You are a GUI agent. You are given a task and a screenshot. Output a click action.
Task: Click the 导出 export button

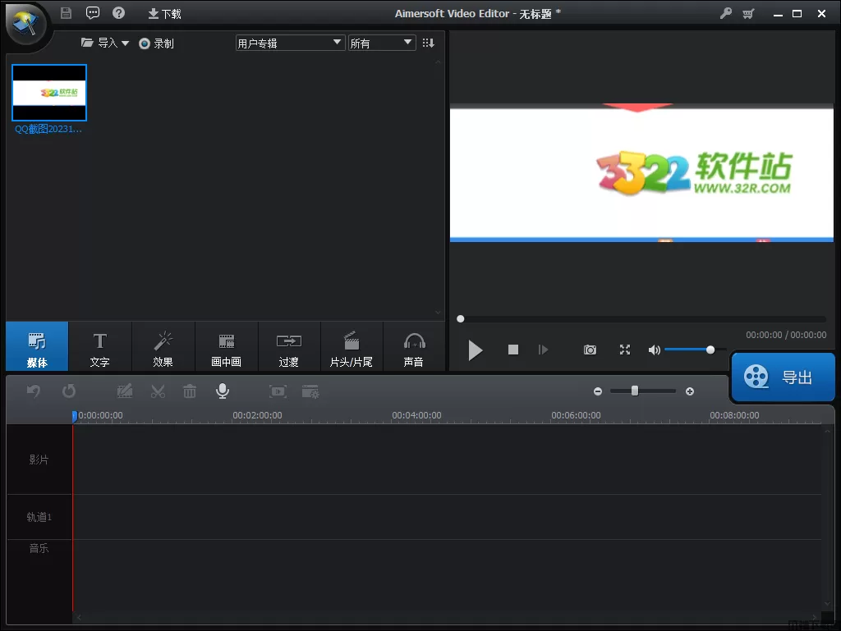(x=783, y=377)
